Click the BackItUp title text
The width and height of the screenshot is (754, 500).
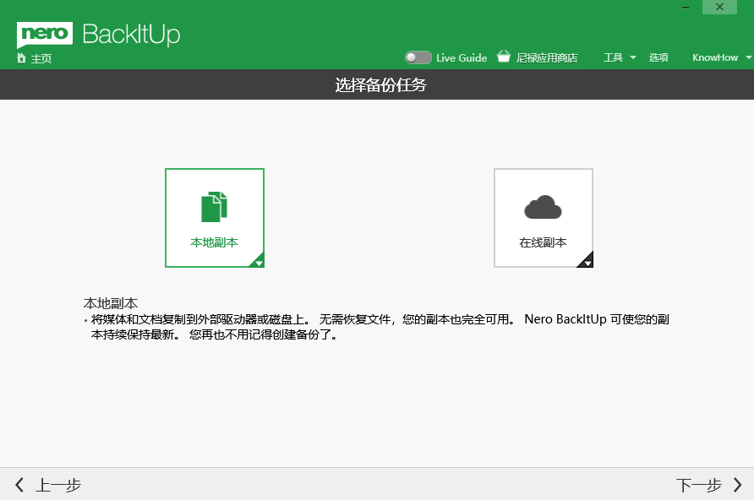pos(131,34)
